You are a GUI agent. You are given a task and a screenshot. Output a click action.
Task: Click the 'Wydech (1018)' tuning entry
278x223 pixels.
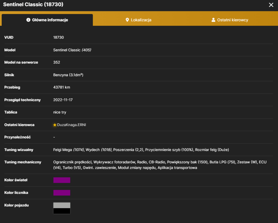99,150
